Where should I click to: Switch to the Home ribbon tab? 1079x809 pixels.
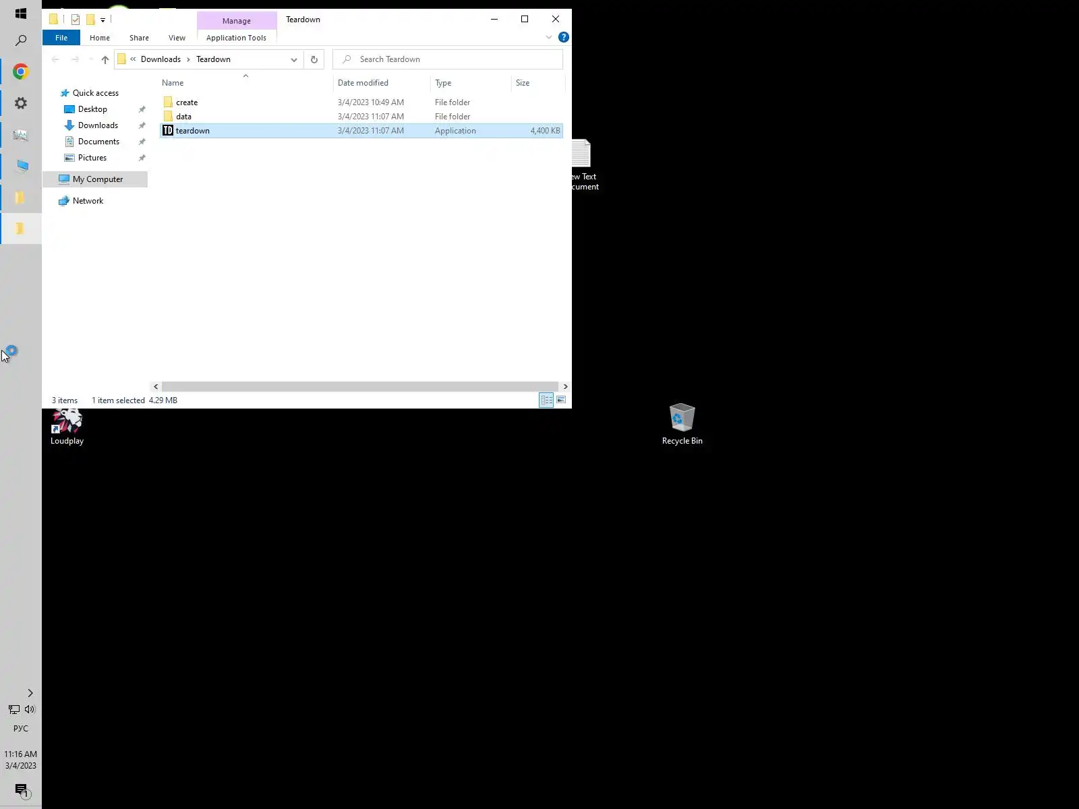[100, 38]
